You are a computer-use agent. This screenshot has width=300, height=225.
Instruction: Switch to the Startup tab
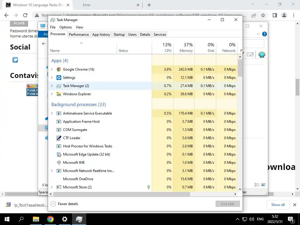tap(119, 35)
